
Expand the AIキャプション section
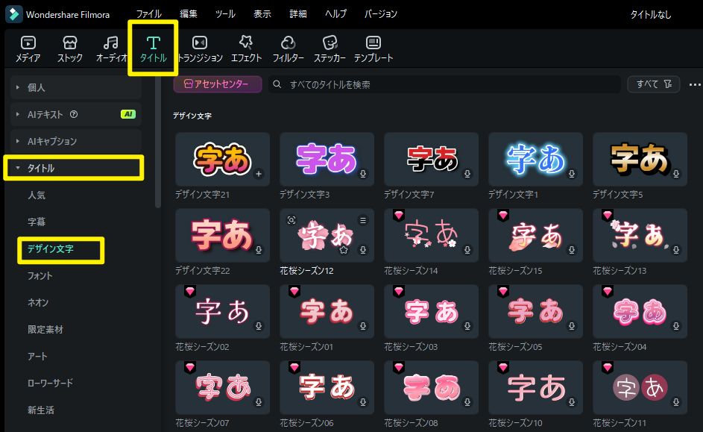pyautogui.click(x=52, y=141)
